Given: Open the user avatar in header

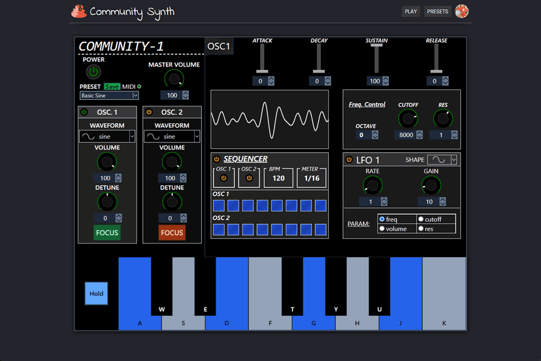Looking at the screenshot, I should tap(462, 11).
